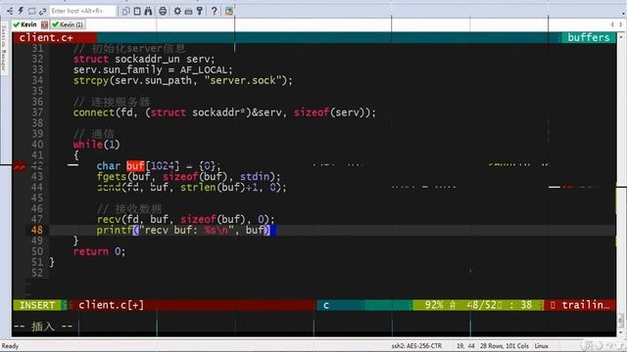Click the strcpy server.sock line
This screenshot has width=627, height=352.
click(x=183, y=80)
